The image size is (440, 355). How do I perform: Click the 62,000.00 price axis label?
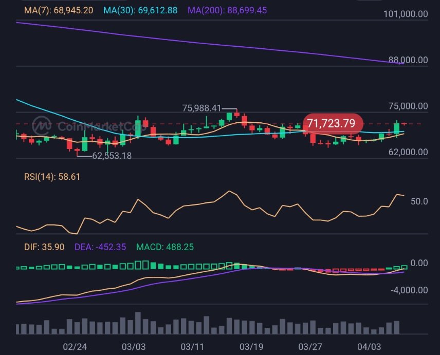[408, 152]
